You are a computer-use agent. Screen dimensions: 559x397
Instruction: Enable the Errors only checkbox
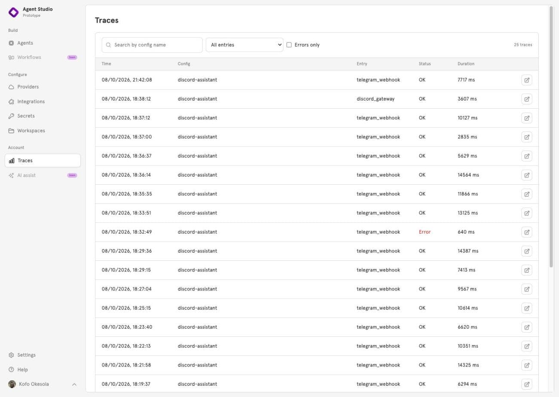[x=289, y=45]
